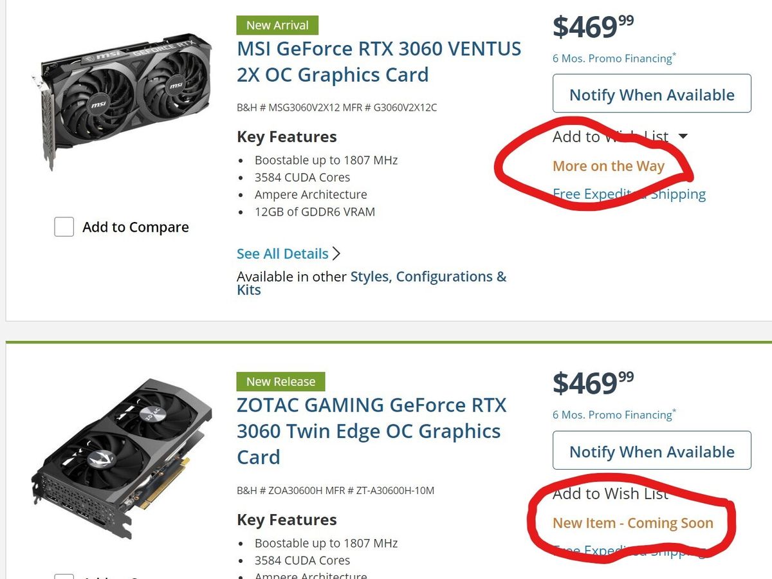
Task: Check Add to Compare for the MSI card
Action: click(x=64, y=227)
